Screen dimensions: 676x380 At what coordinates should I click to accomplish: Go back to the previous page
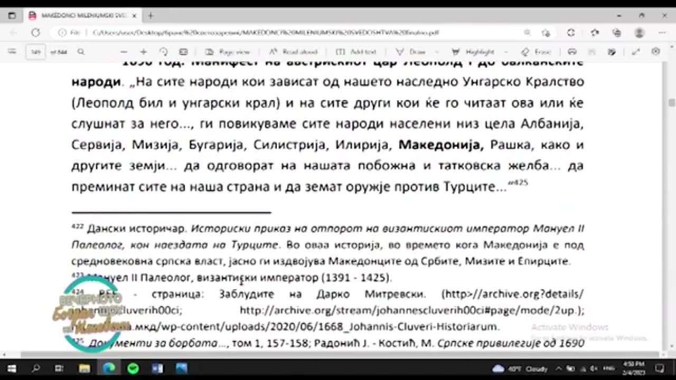(x=13, y=33)
